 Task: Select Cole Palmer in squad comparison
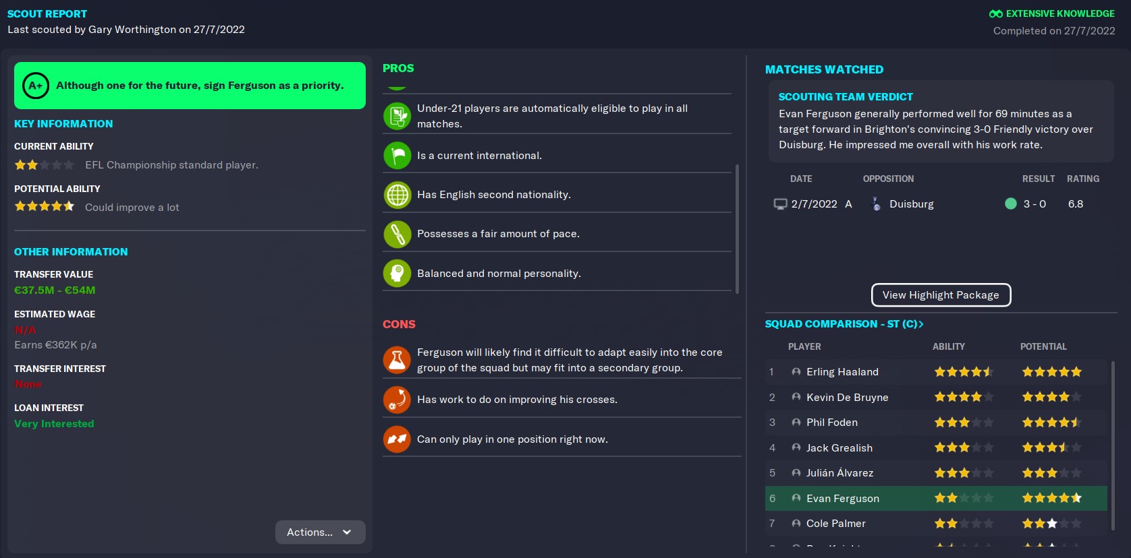pyautogui.click(x=936, y=524)
